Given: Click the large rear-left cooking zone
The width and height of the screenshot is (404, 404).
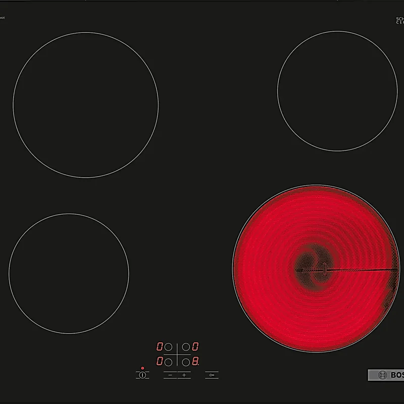Looking at the screenshot, I should pos(86,105).
